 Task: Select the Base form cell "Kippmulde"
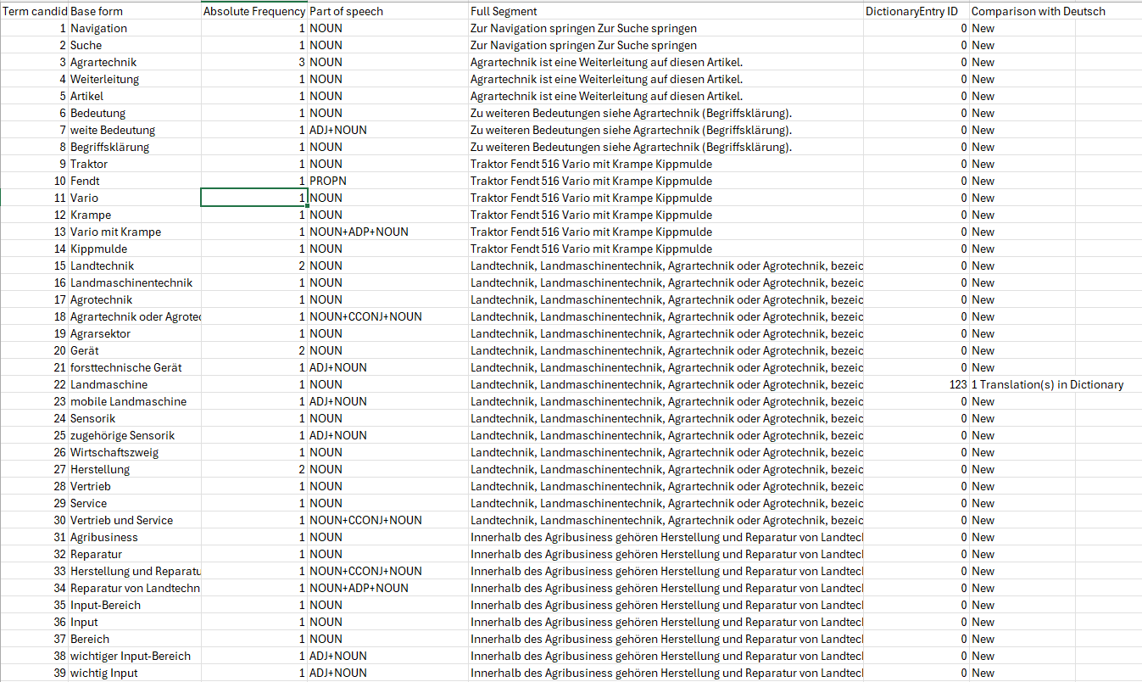pos(134,249)
